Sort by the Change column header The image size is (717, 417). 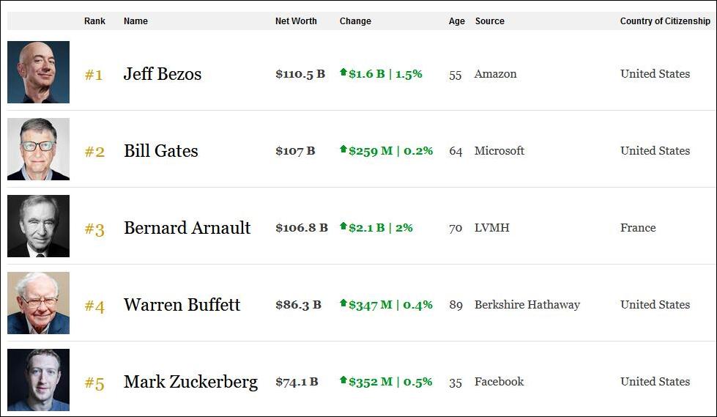355,21
